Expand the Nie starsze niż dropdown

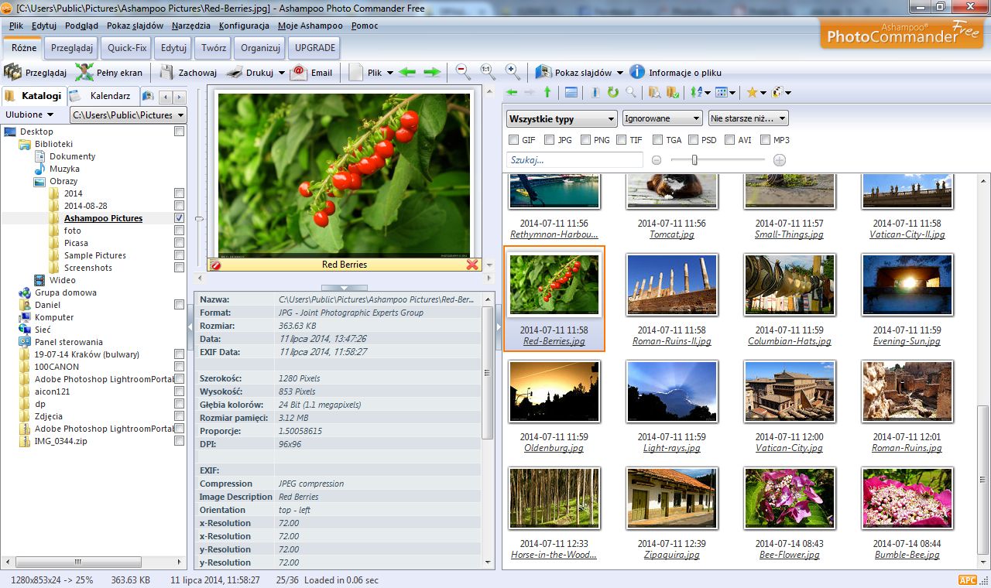[x=748, y=118]
